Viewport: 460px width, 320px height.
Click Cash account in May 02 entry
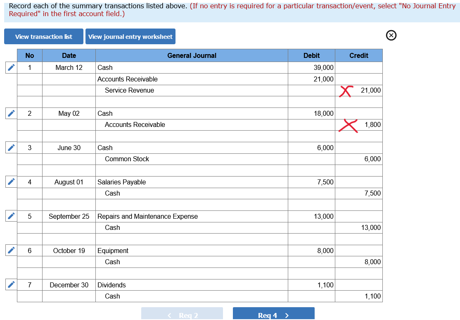click(192, 113)
